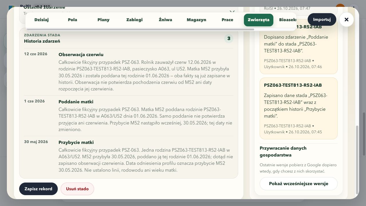This screenshot has width=366, height=206.
Task: Switch to the Magazyn tab
Action: [x=196, y=20]
